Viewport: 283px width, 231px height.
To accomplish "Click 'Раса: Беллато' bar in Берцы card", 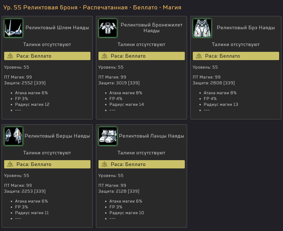I will tap(47, 164).
